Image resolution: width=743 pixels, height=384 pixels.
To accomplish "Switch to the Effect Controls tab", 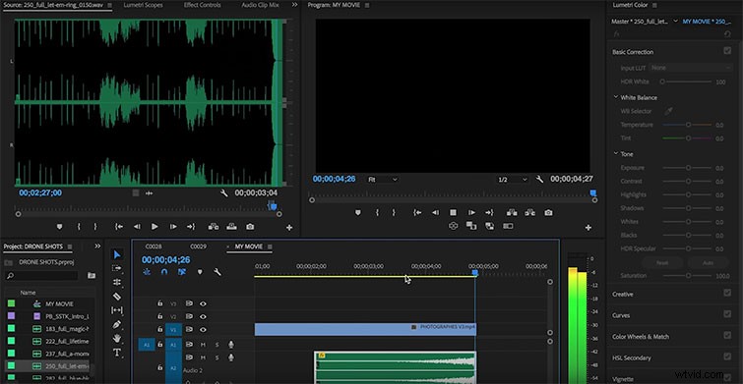I will [202, 5].
